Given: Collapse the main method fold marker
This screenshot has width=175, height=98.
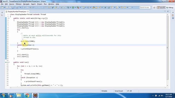Looking at the screenshot, I should [9, 18].
